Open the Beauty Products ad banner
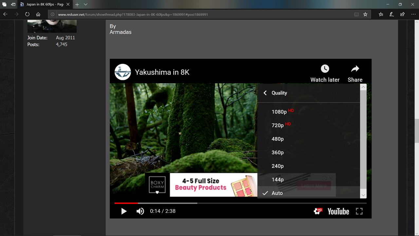The image size is (419, 236). tap(213, 185)
